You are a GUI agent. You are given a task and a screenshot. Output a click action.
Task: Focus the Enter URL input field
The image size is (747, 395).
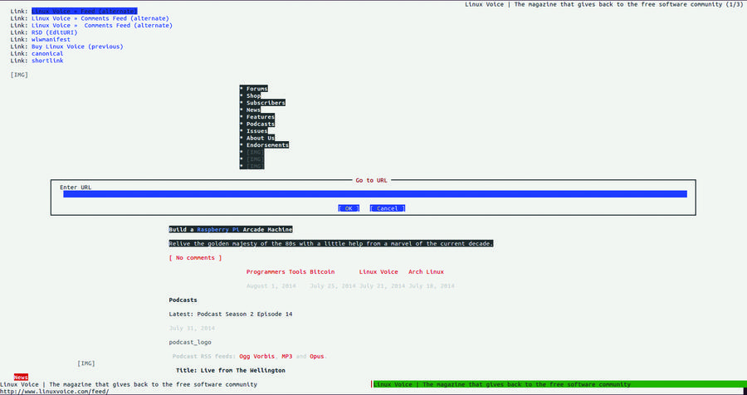[373, 194]
